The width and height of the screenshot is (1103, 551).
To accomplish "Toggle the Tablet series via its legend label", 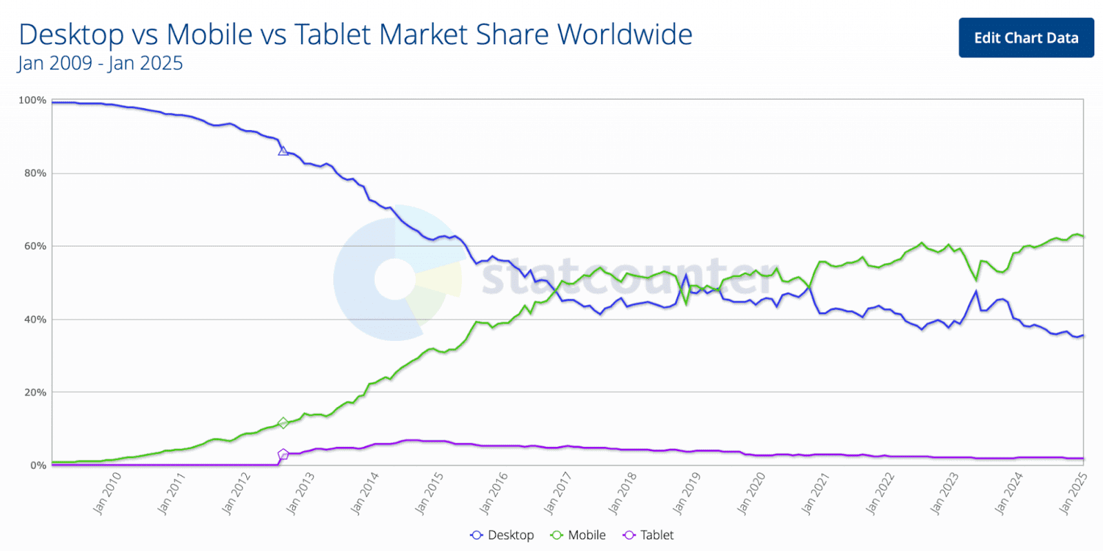I will [656, 534].
